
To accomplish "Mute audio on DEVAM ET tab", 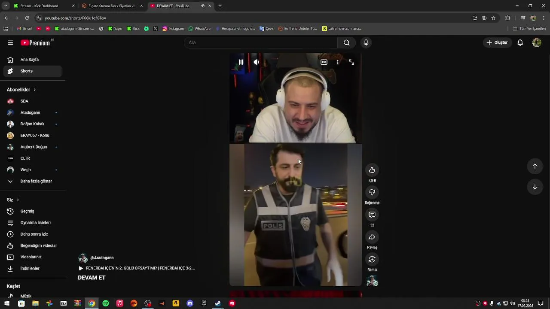I will tap(203, 6).
